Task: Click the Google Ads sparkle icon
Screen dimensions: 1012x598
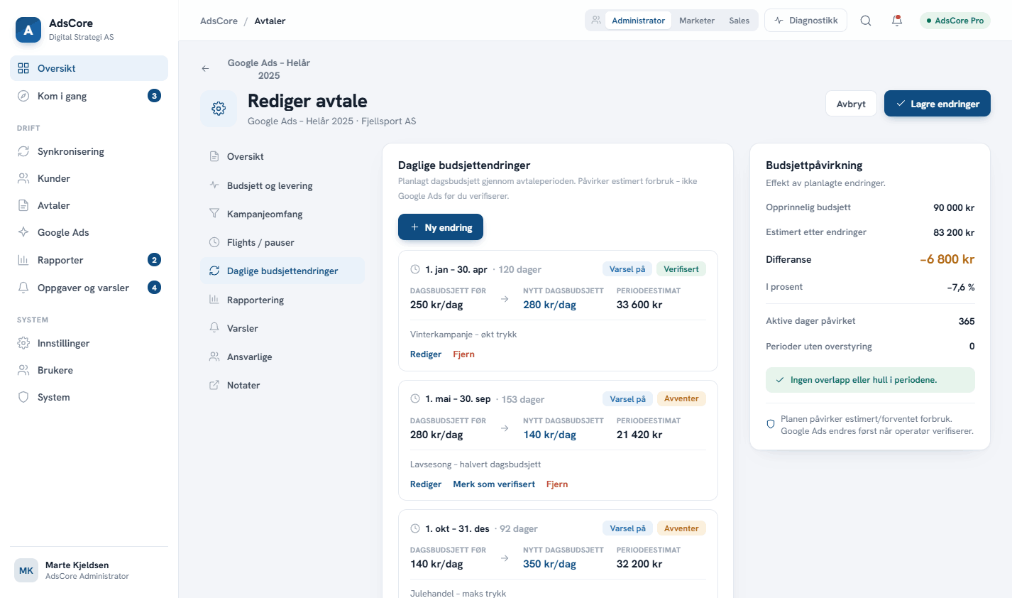Action: click(x=23, y=232)
